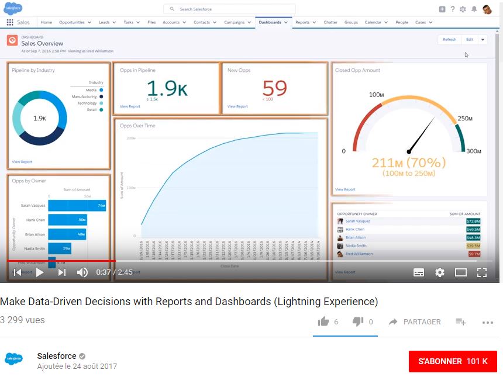Click Sarah Vasquez 74M bar in chart
This screenshot has height=377, width=503.
(x=77, y=206)
